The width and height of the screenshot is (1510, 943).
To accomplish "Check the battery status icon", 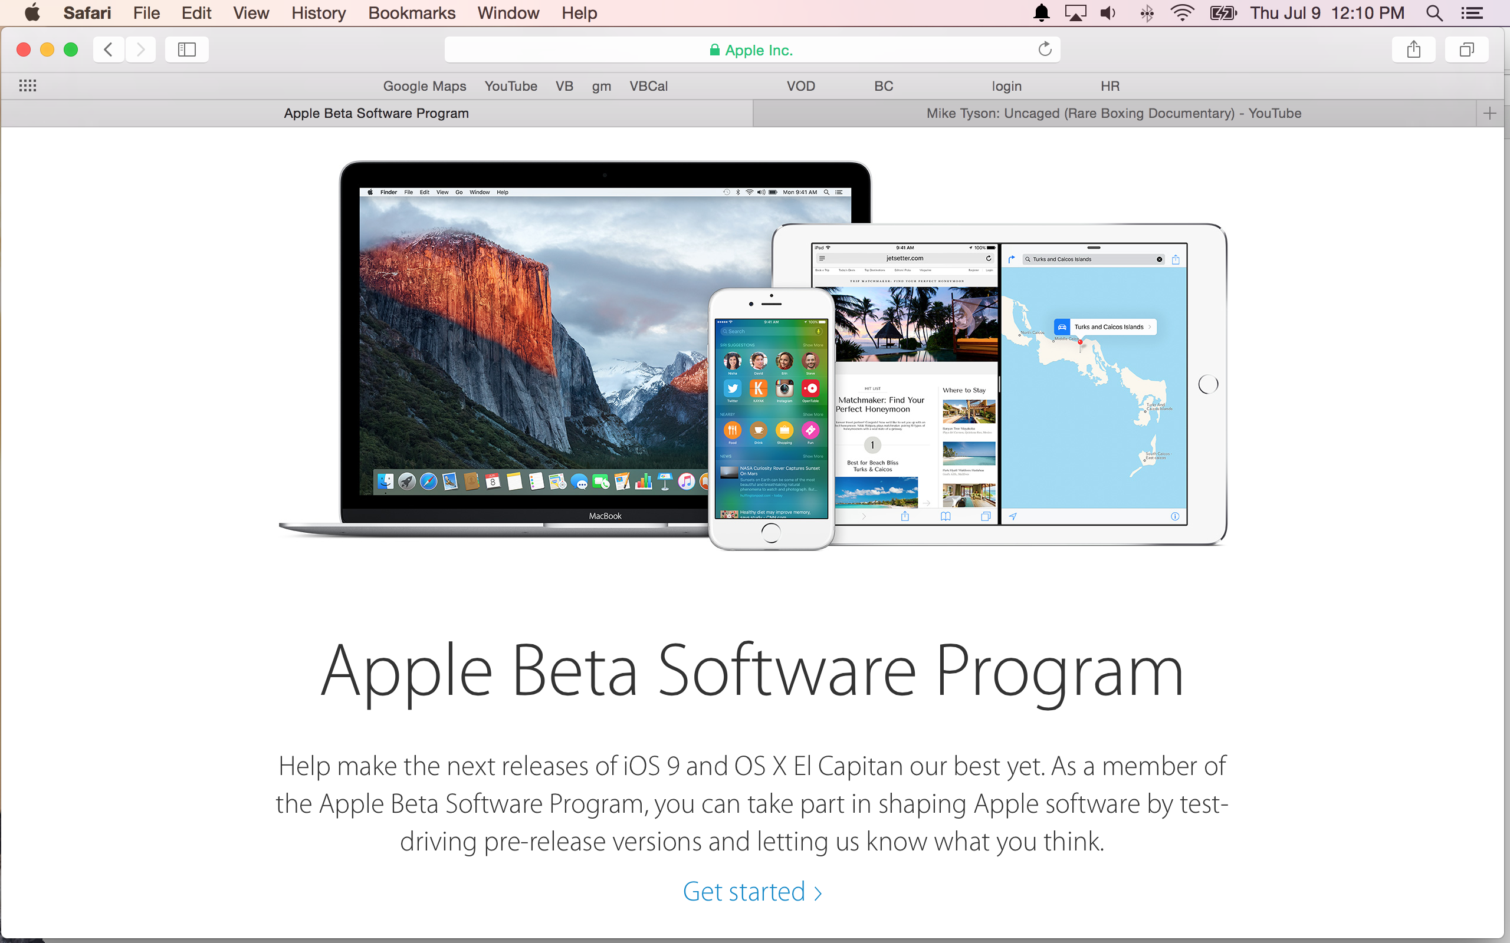I will (1223, 13).
